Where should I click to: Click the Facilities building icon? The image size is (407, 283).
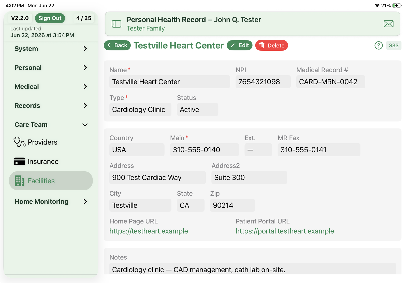(x=19, y=181)
